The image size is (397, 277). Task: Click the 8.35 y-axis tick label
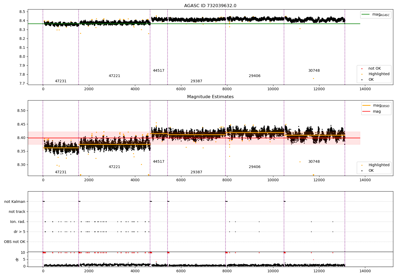[21, 151]
